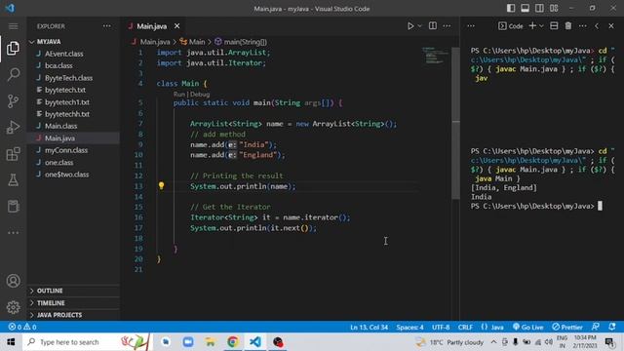This screenshot has width=624, height=351.
Task: Open the Source Control view
Action: click(13, 101)
